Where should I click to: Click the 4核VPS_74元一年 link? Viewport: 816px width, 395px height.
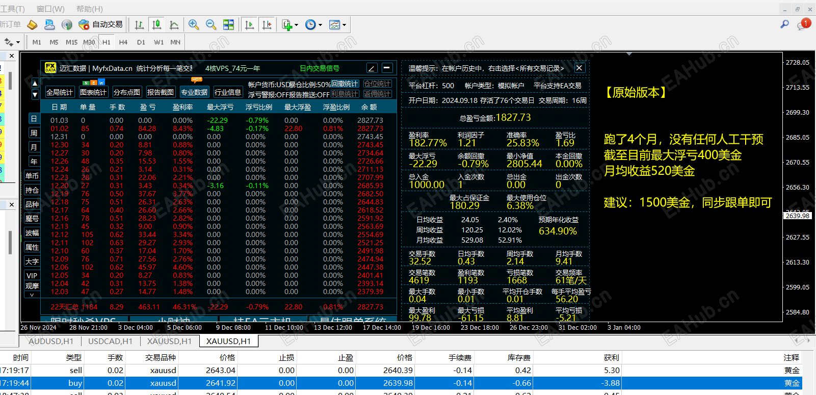click(232, 68)
